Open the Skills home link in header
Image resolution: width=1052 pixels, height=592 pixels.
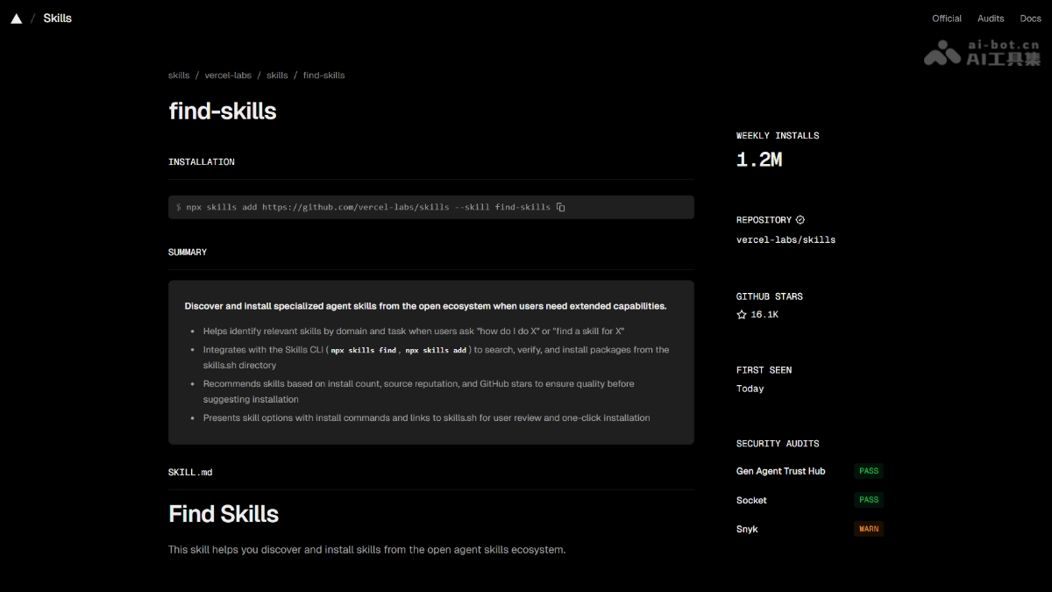[x=58, y=18]
